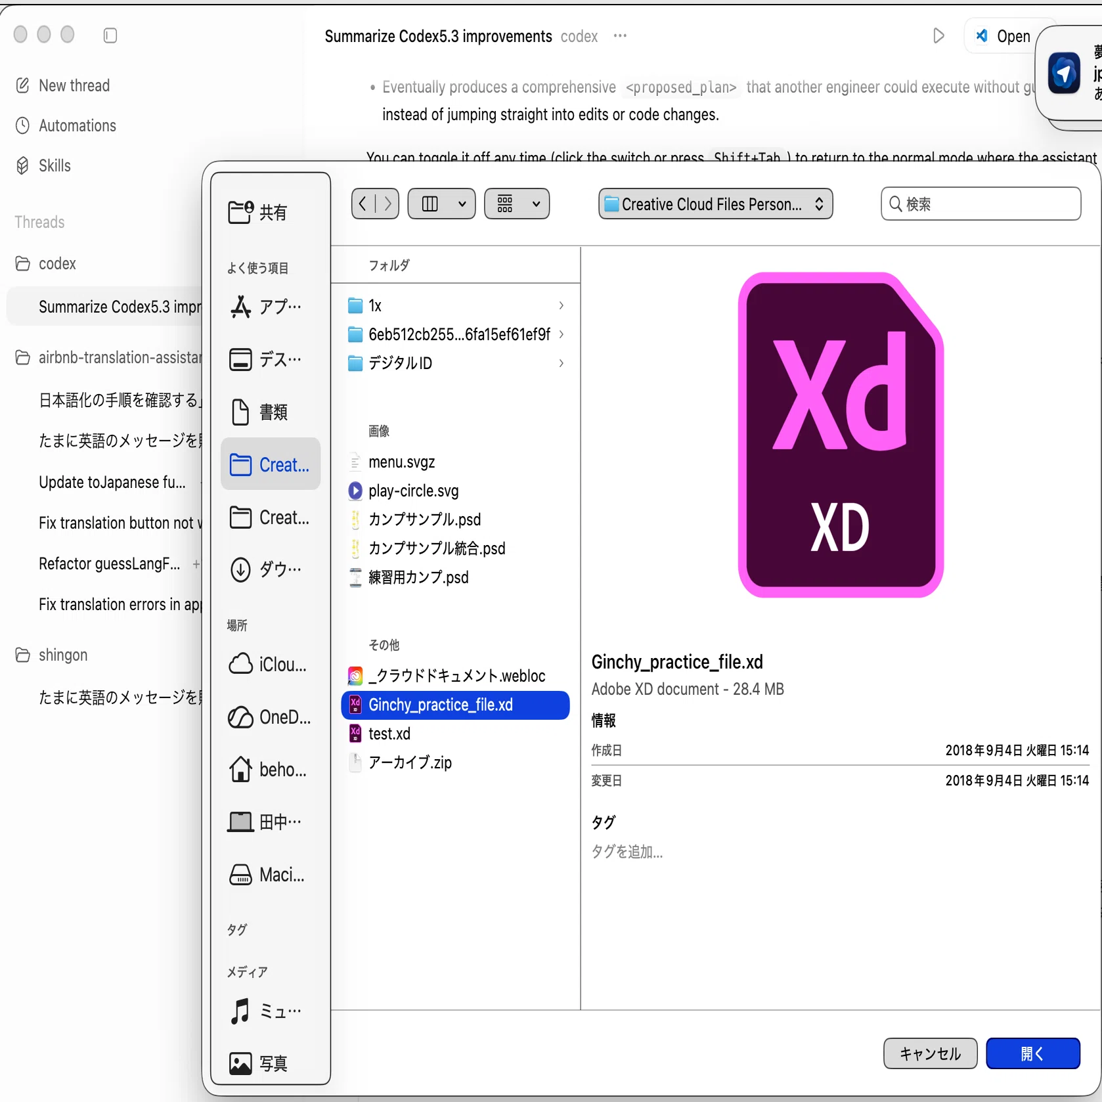The image size is (1102, 1102).
Task: Collapse the shingon threads folder
Action: (x=22, y=655)
